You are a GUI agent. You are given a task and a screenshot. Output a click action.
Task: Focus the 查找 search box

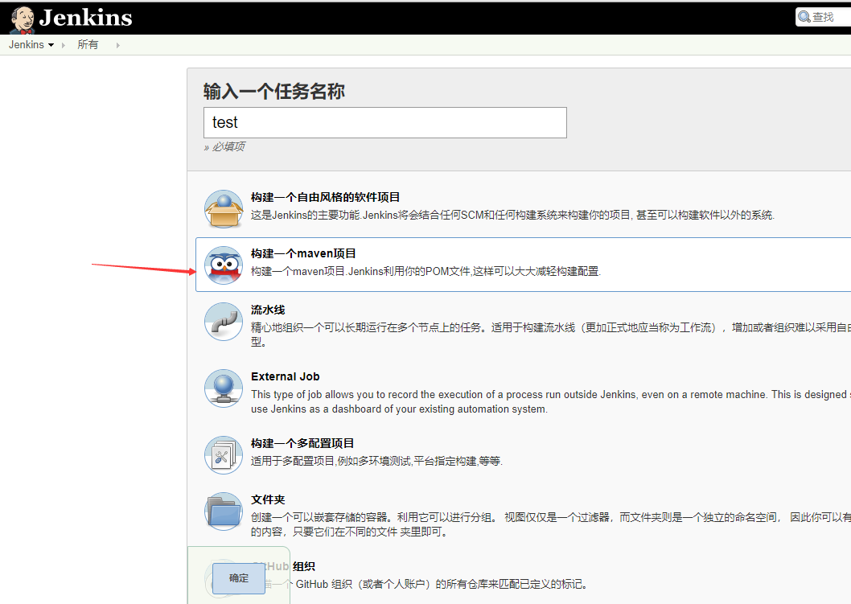[x=825, y=17]
